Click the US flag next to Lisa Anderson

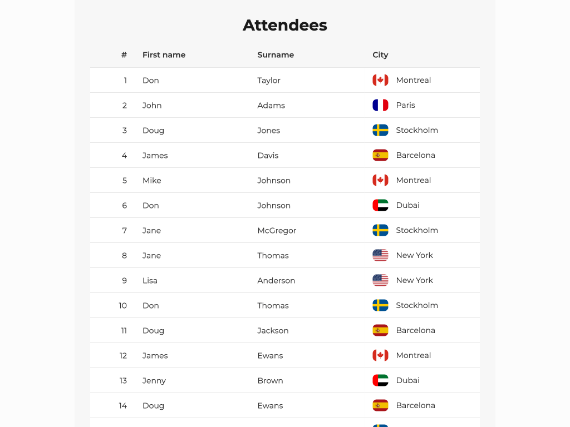point(380,280)
